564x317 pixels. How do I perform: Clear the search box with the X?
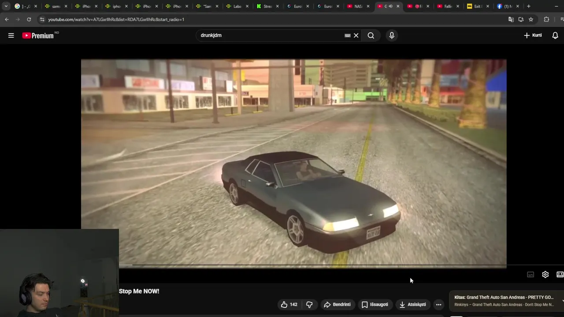[x=356, y=36]
